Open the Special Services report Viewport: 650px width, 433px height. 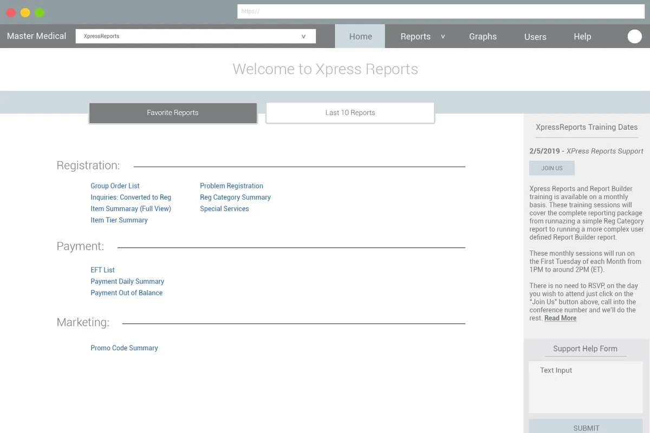click(x=224, y=208)
